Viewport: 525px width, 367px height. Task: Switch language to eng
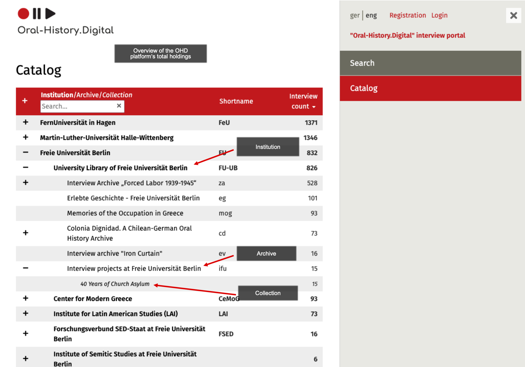[x=371, y=15]
